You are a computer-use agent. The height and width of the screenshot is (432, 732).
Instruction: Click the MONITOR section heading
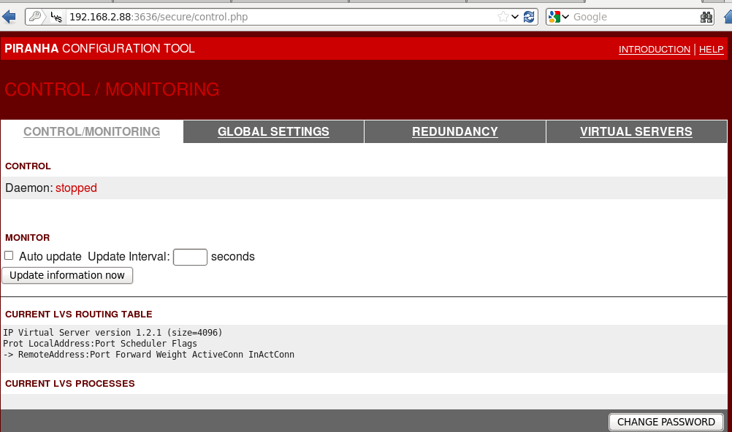coord(27,238)
